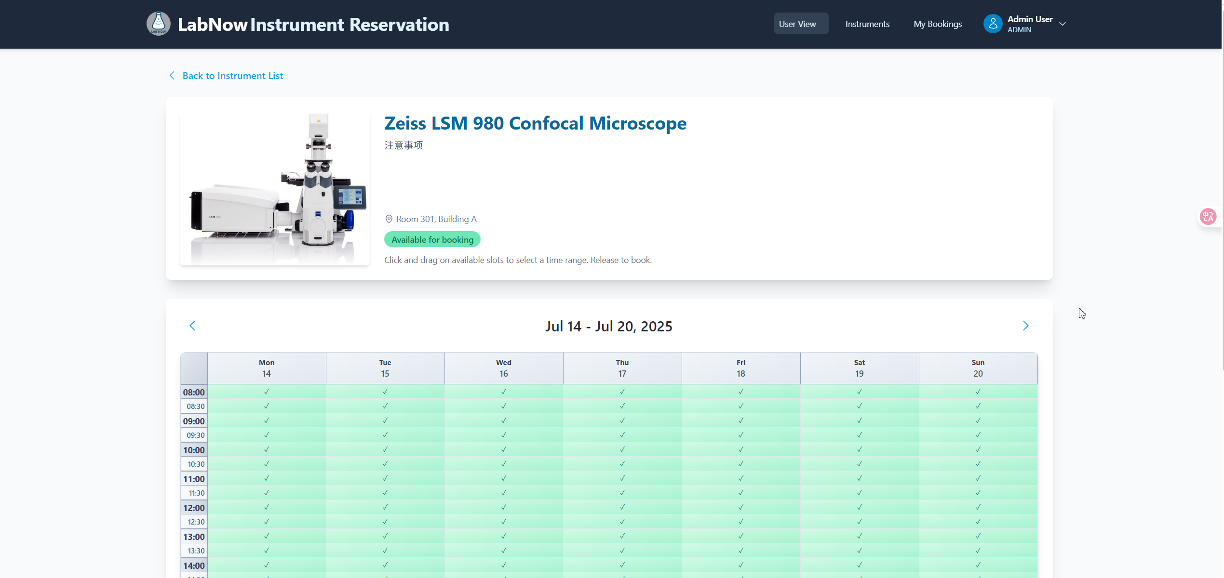Click the Thu 17 column header
The height and width of the screenshot is (578, 1224).
click(x=622, y=368)
